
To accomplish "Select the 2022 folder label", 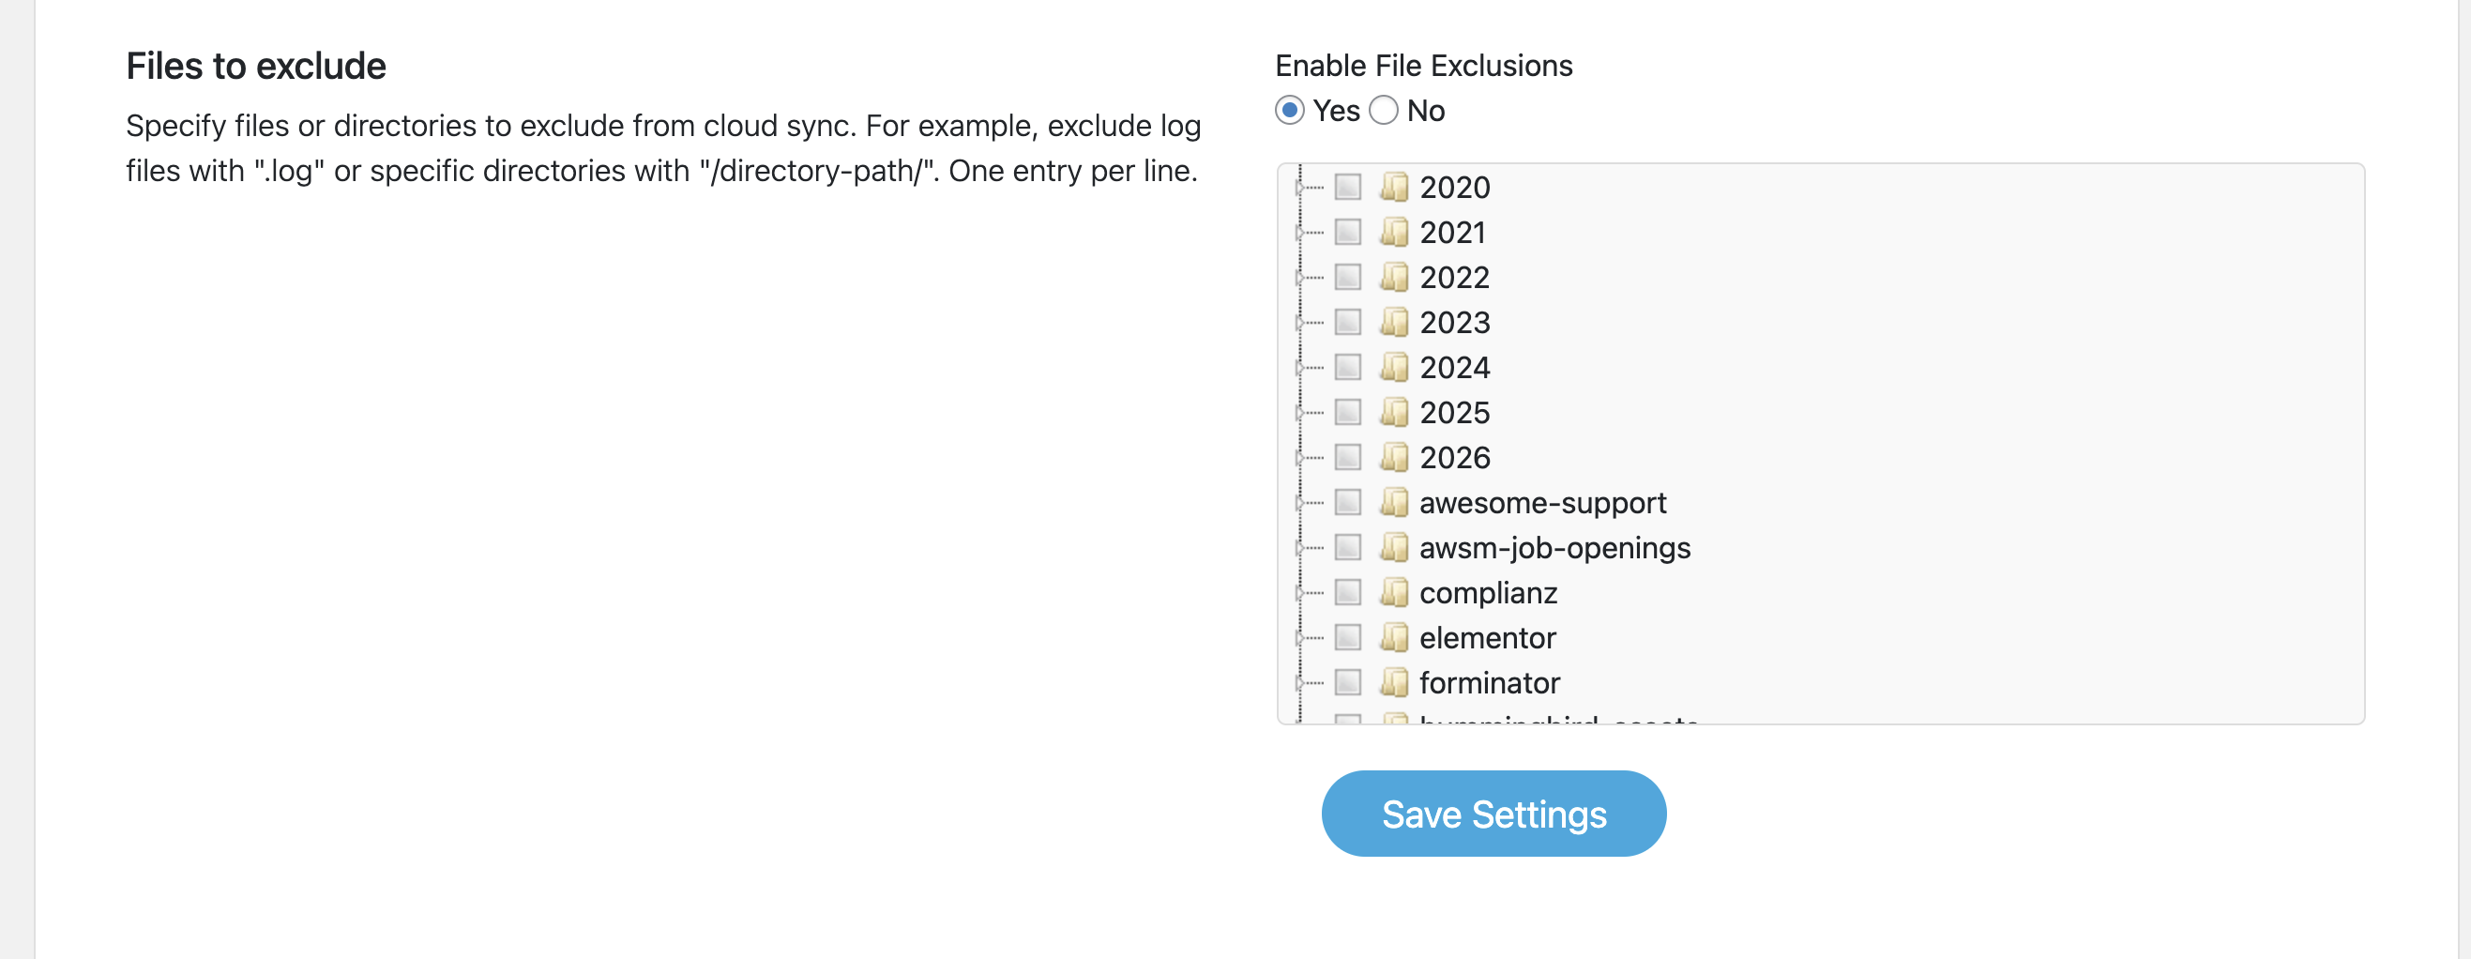I will pos(1454,277).
